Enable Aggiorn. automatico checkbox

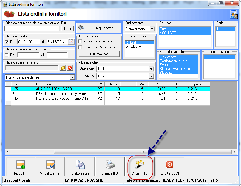(80, 41)
